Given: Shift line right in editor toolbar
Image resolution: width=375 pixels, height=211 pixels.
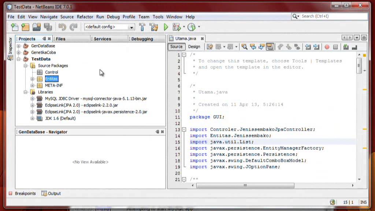Looking at the screenshot, I should pos(316,47).
